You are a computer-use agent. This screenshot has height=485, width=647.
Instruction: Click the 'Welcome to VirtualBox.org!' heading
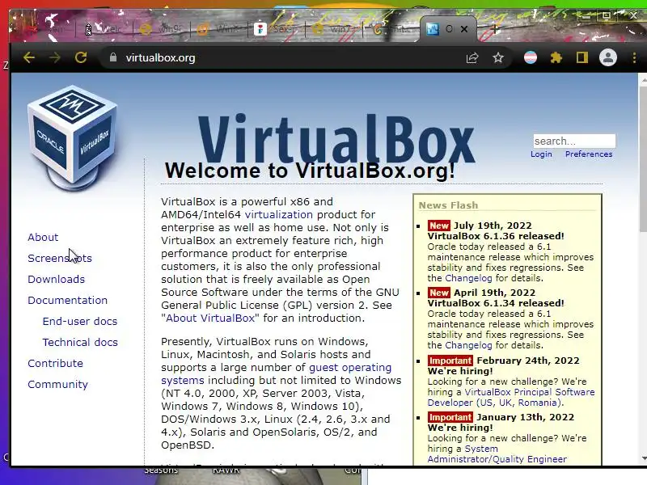[310, 171]
